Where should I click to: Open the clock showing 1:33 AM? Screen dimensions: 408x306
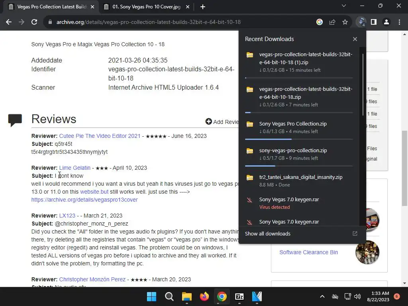[378, 296]
